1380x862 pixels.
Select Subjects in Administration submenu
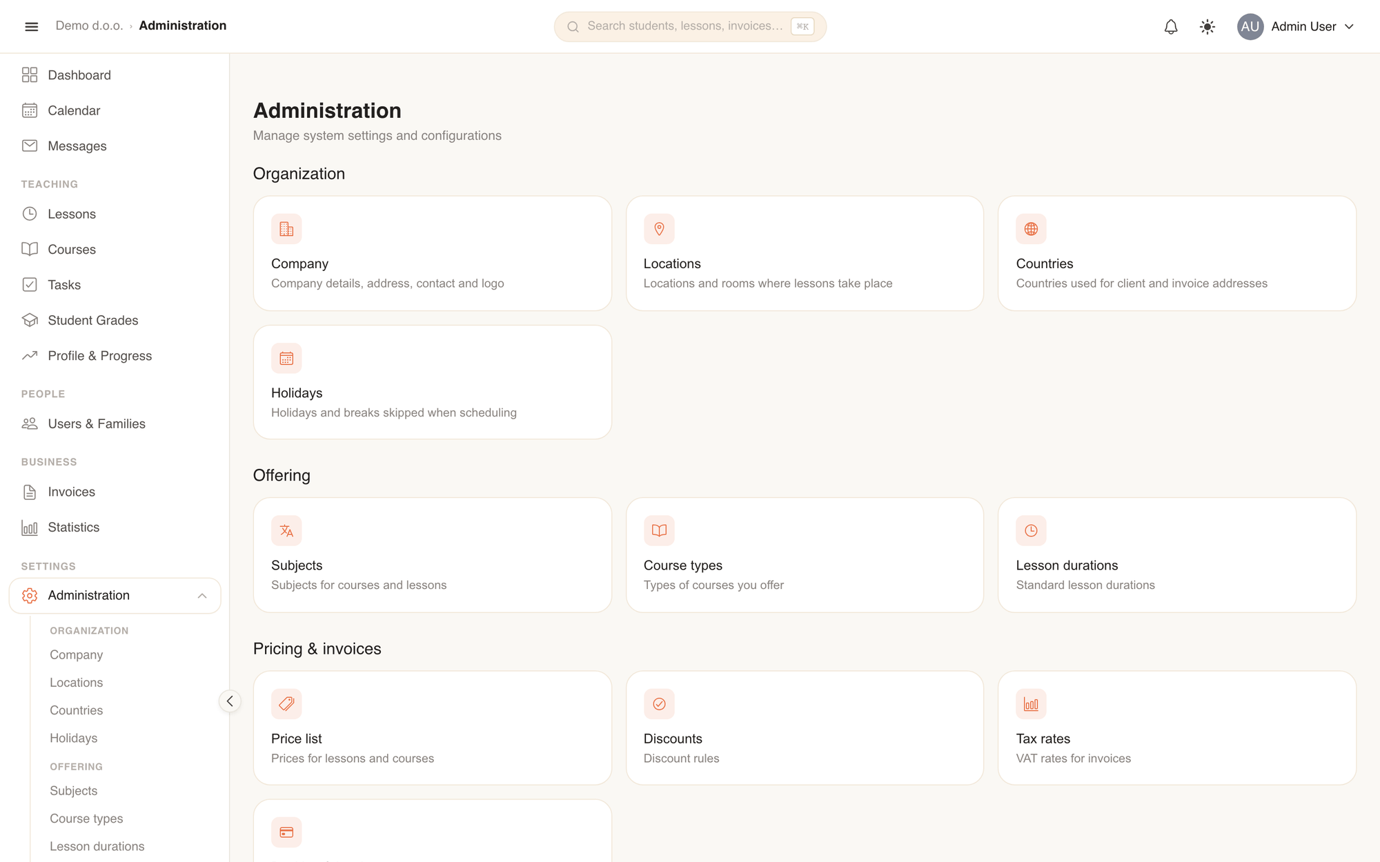pyautogui.click(x=74, y=791)
